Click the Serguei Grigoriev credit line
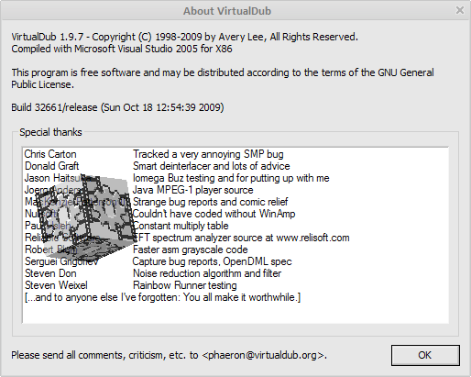The image size is (471, 377). pyautogui.click(x=159, y=261)
